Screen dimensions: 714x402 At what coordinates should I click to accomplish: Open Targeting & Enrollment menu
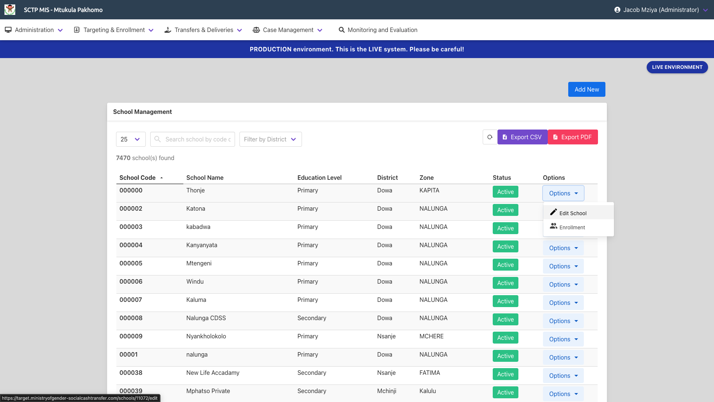pyautogui.click(x=114, y=30)
